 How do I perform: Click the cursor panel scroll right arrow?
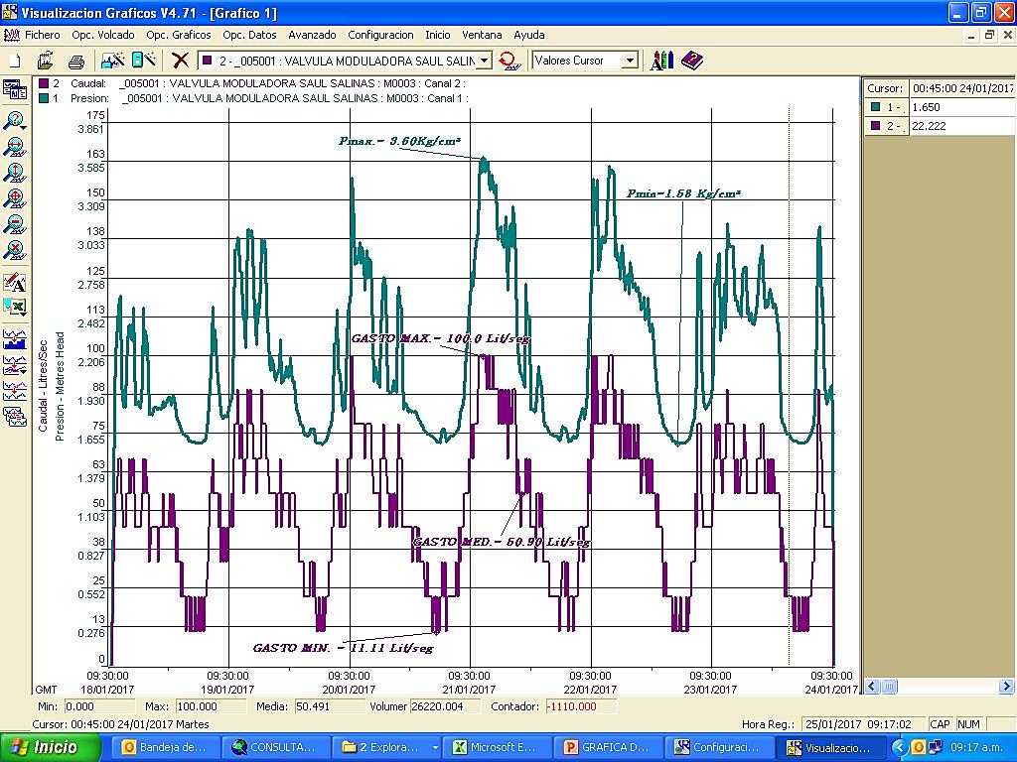pos(1007,686)
